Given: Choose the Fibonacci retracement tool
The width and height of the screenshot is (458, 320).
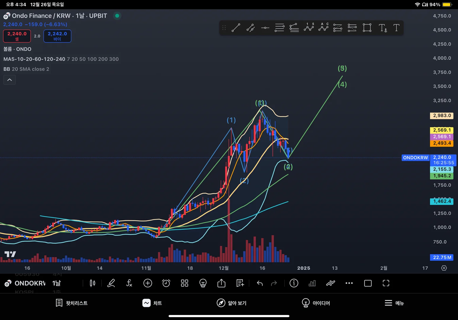Looking at the screenshot, I should pyautogui.click(x=338, y=28).
